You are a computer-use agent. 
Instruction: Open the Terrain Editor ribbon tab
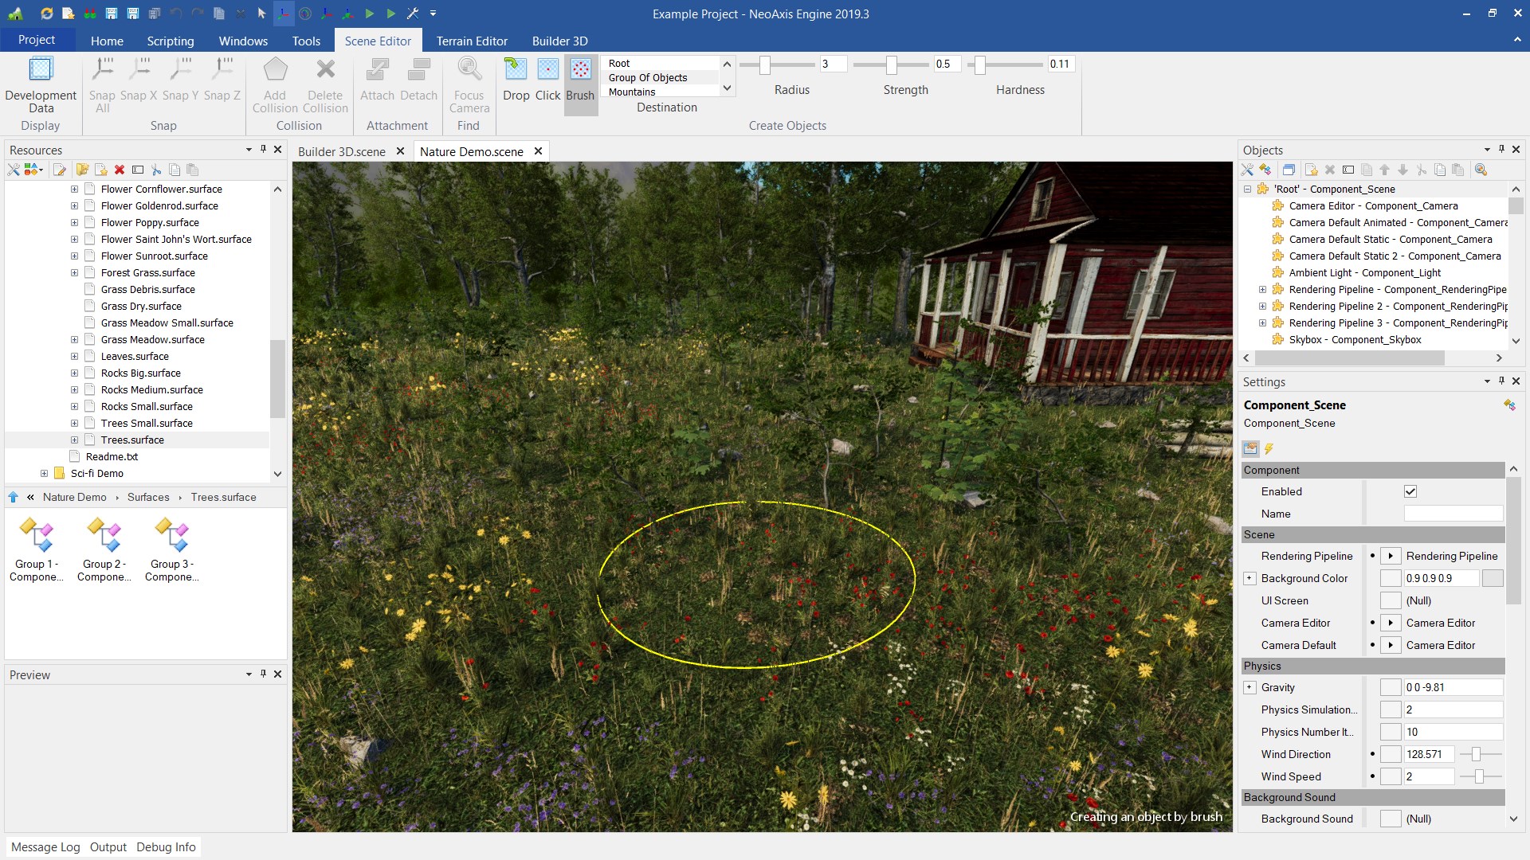(x=471, y=41)
